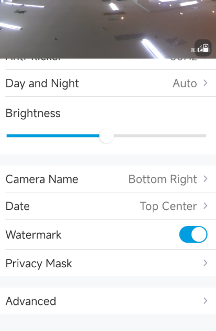Open the Day and Night setting
This screenshot has width=216, height=331.
[108, 83]
